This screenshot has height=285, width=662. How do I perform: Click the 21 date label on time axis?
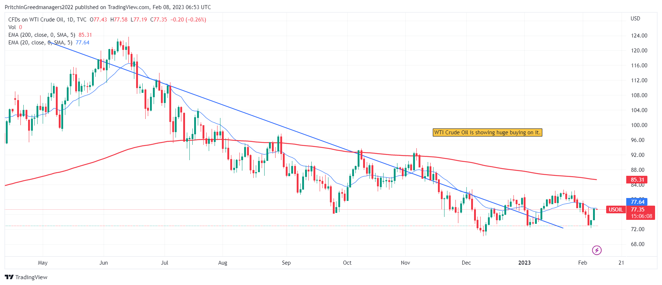(x=621, y=262)
